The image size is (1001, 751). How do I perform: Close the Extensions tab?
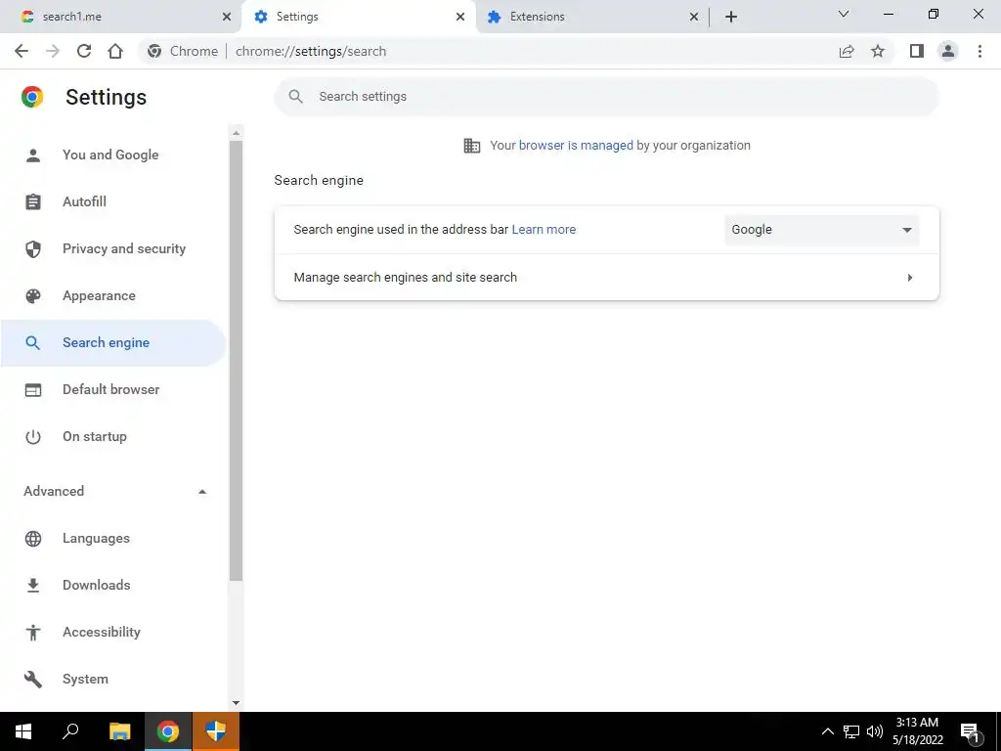694,17
